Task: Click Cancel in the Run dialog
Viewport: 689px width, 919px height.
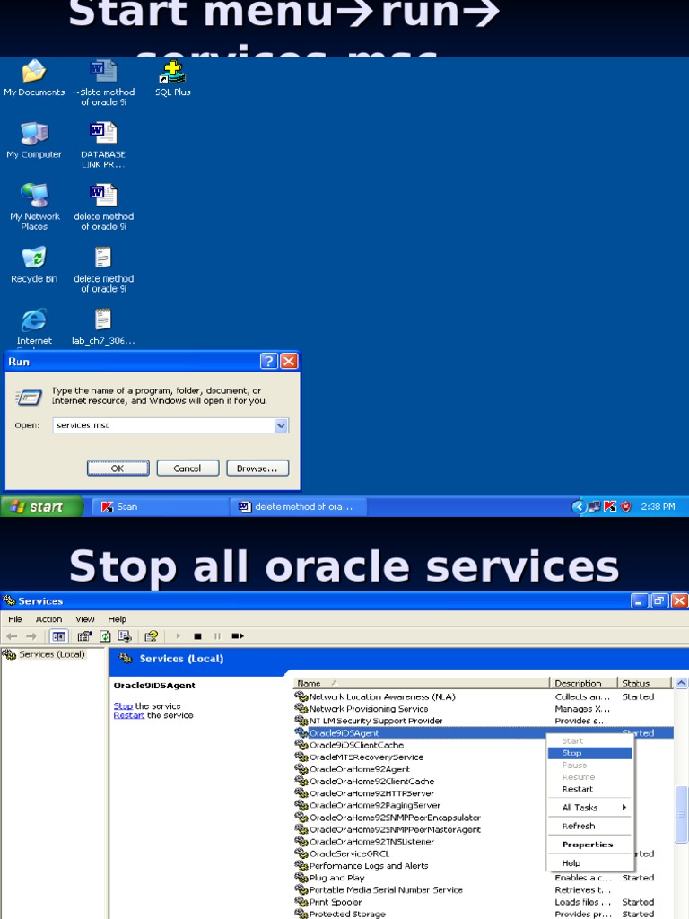Action: click(188, 468)
